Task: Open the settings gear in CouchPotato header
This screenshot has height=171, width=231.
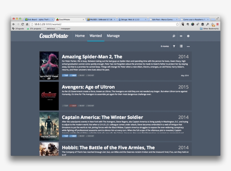Action: (x=188, y=36)
